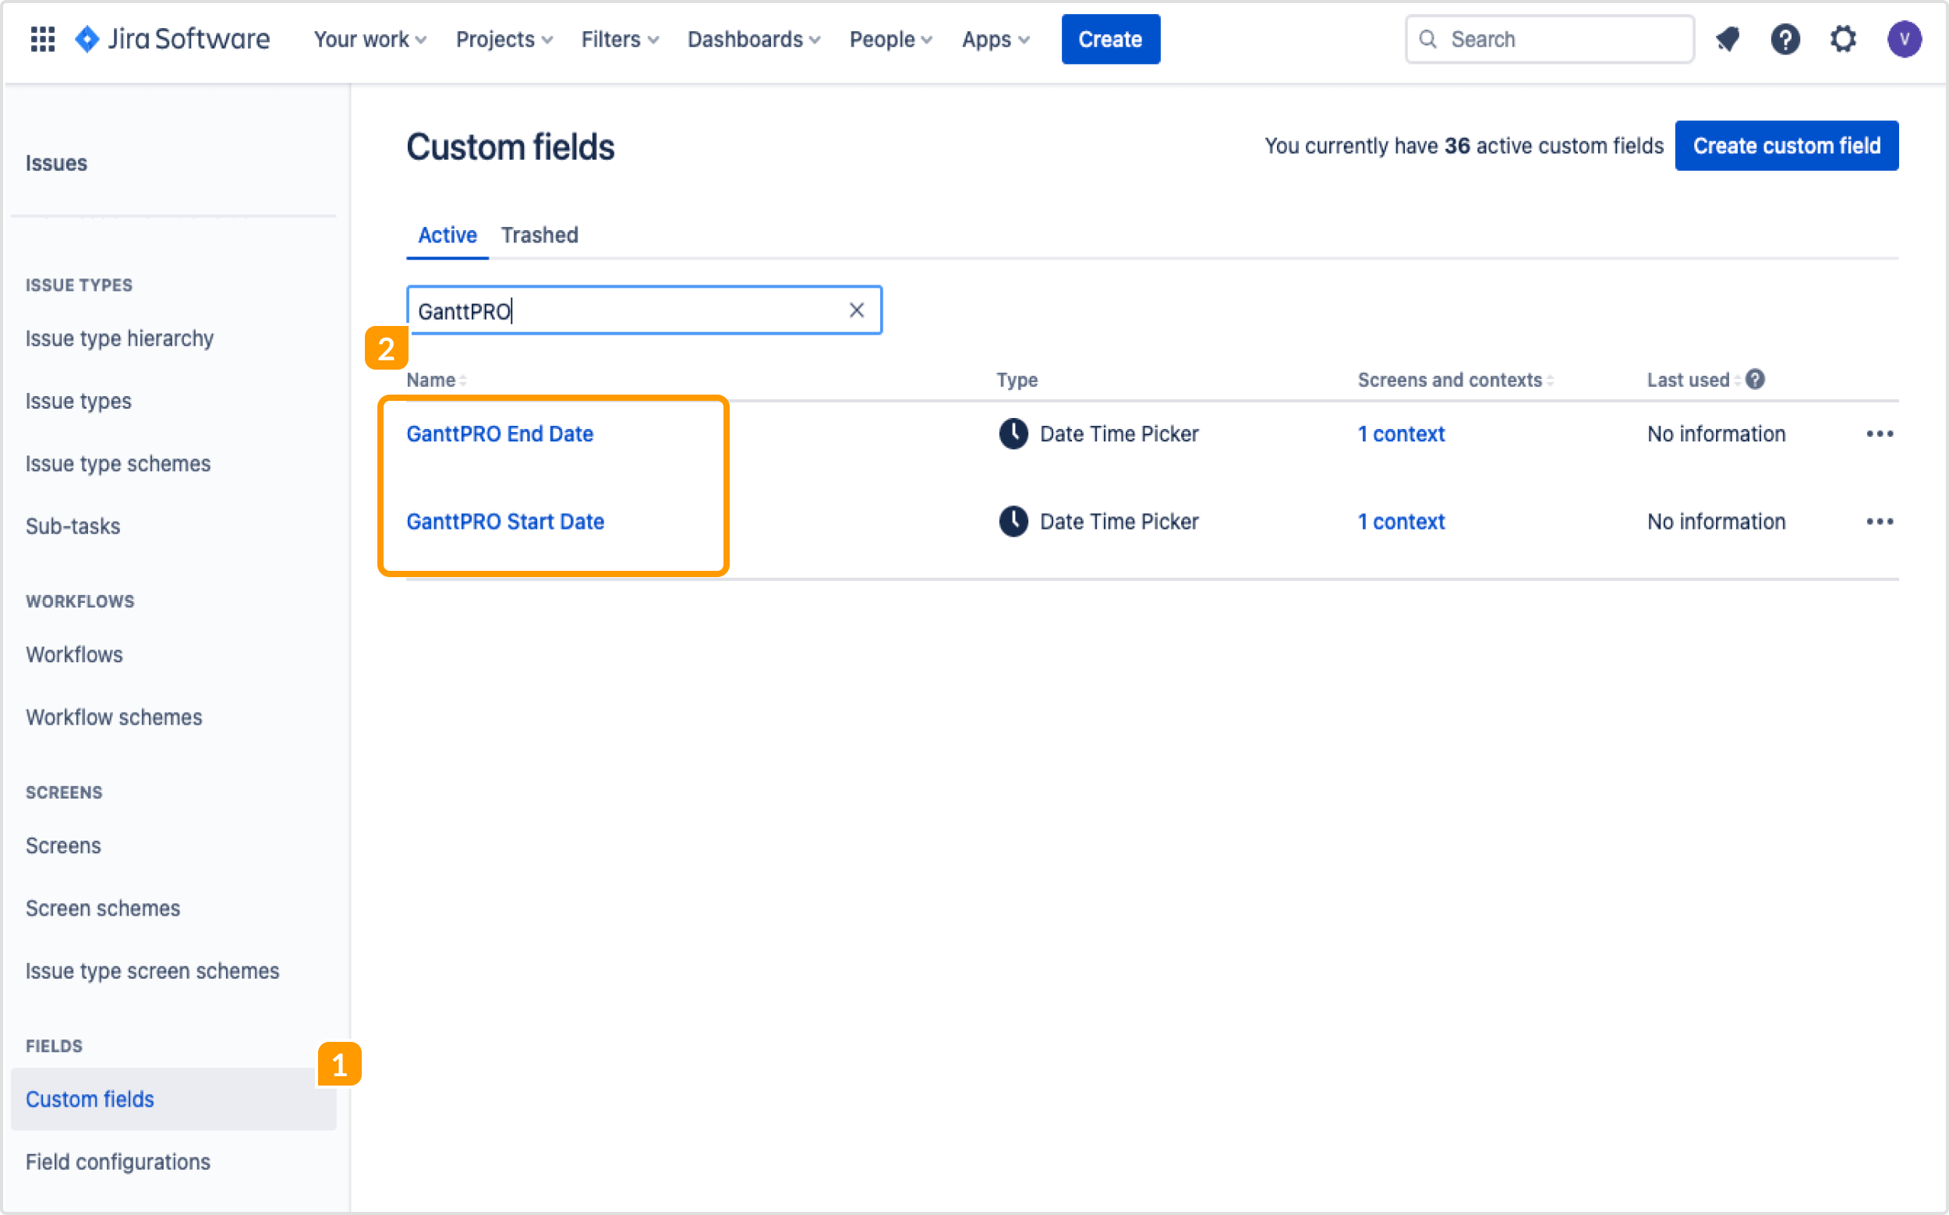
Task: Clear the GanttPRO filter with the X
Action: [x=857, y=310]
